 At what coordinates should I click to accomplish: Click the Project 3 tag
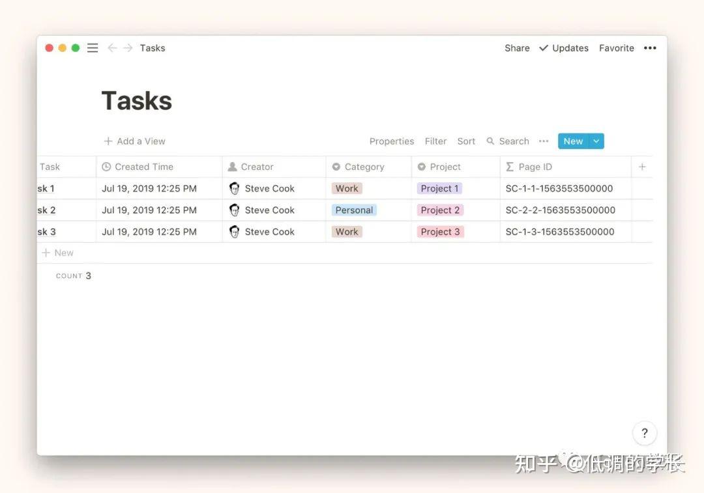pos(440,231)
